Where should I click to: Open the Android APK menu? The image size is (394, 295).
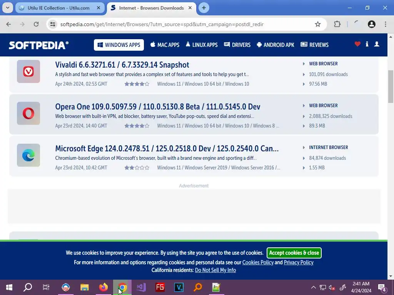click(x=275, y=45)
